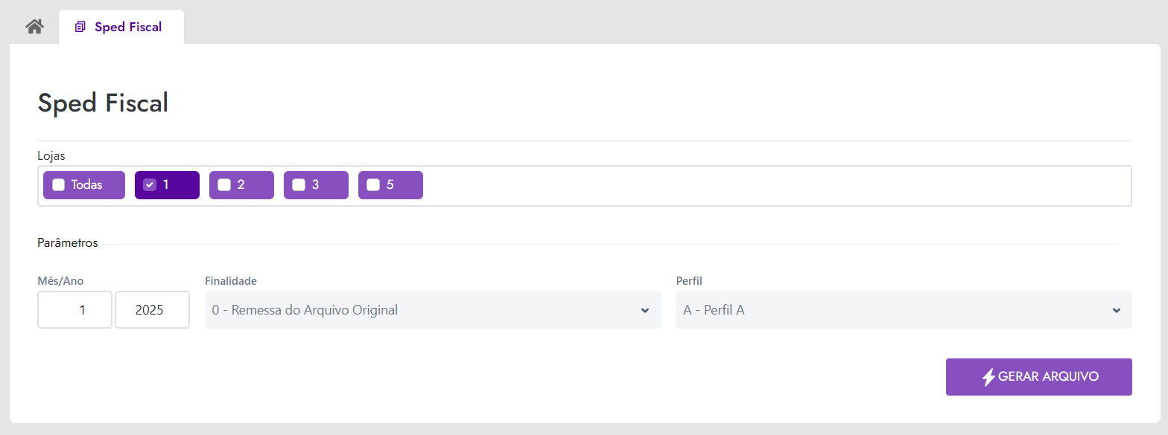This screenshot has width=1168, height=435.
Task: Focus the month input showing 1
Action: (75, 310)
